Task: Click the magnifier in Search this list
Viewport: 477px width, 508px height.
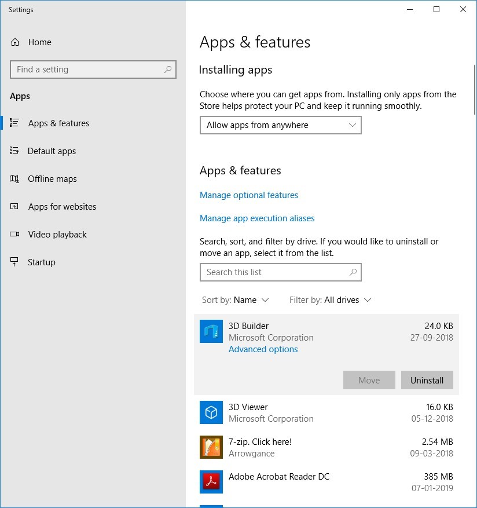Action: coord(353,272)
